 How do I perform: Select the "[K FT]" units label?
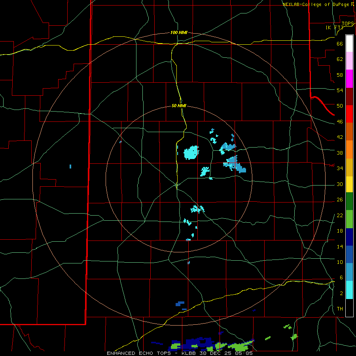click(x=334, y=28)
